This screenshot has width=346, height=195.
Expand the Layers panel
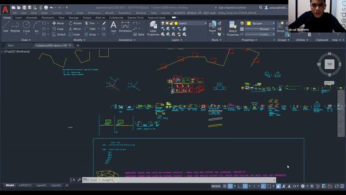(177, 40)
